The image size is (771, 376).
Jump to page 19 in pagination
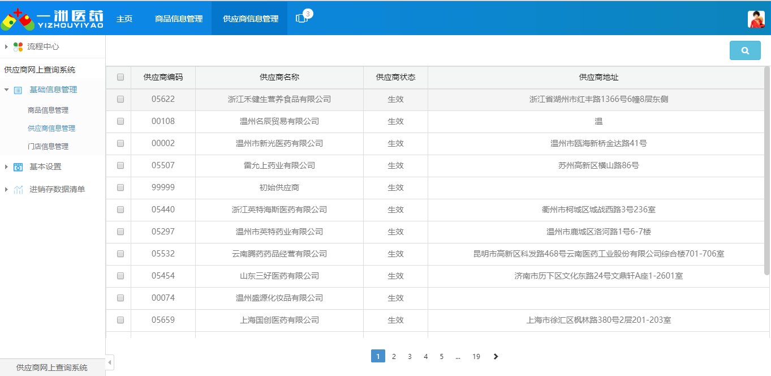click(x=476, y=356)
